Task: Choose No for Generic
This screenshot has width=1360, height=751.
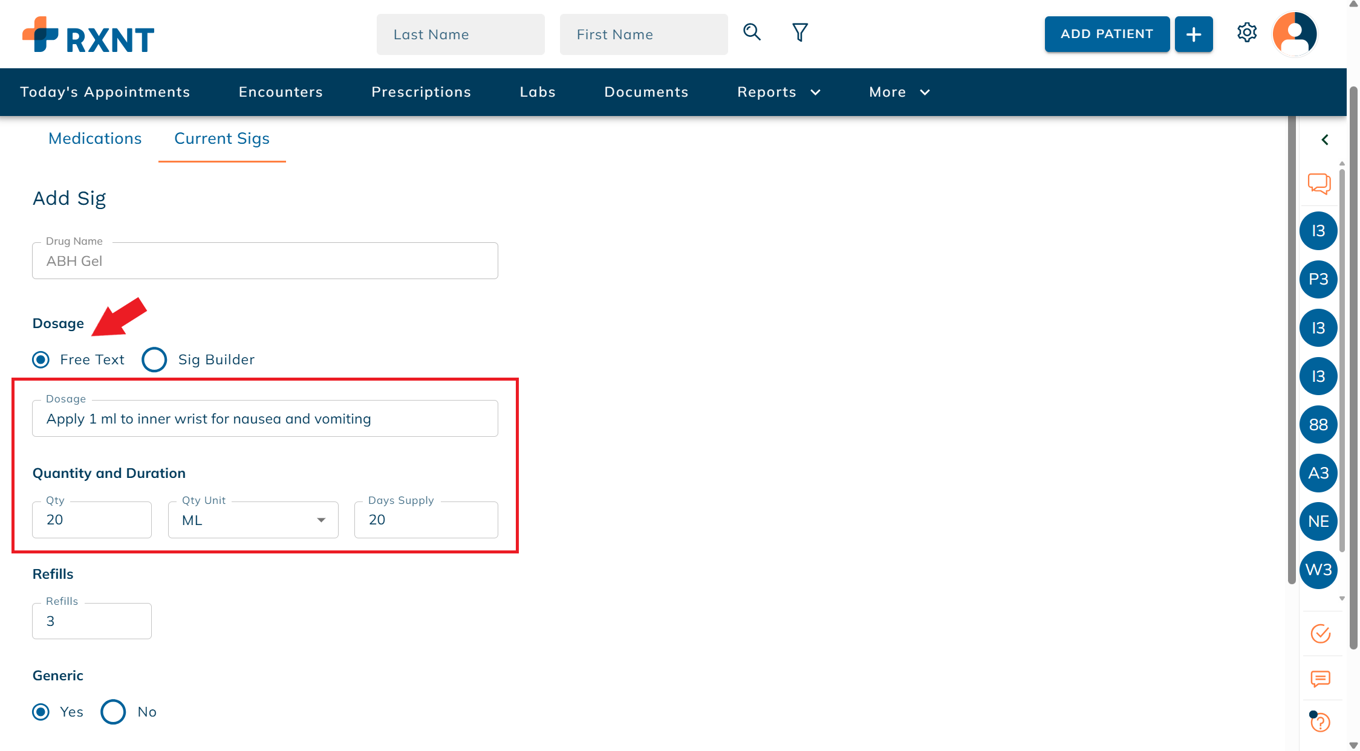Action: pos(113,712)
